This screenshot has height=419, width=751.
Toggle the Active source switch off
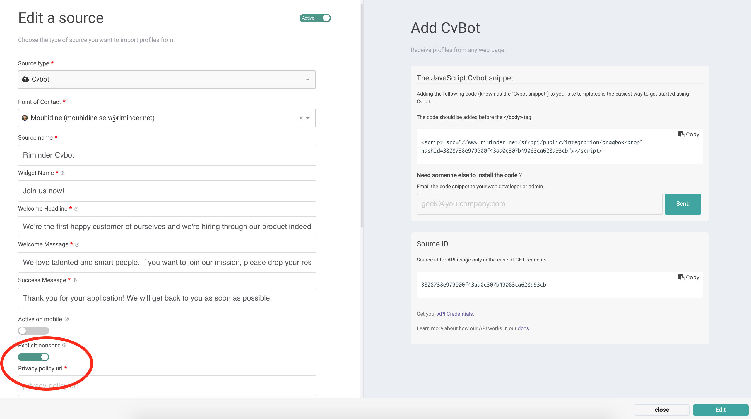coord(315,18)
